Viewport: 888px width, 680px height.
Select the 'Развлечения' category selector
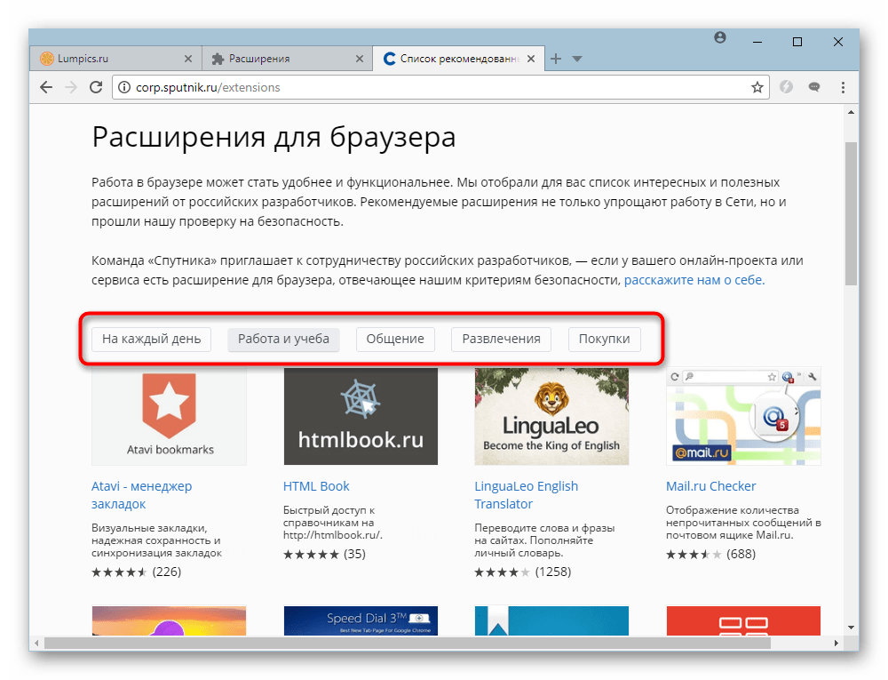pos(501,339)
